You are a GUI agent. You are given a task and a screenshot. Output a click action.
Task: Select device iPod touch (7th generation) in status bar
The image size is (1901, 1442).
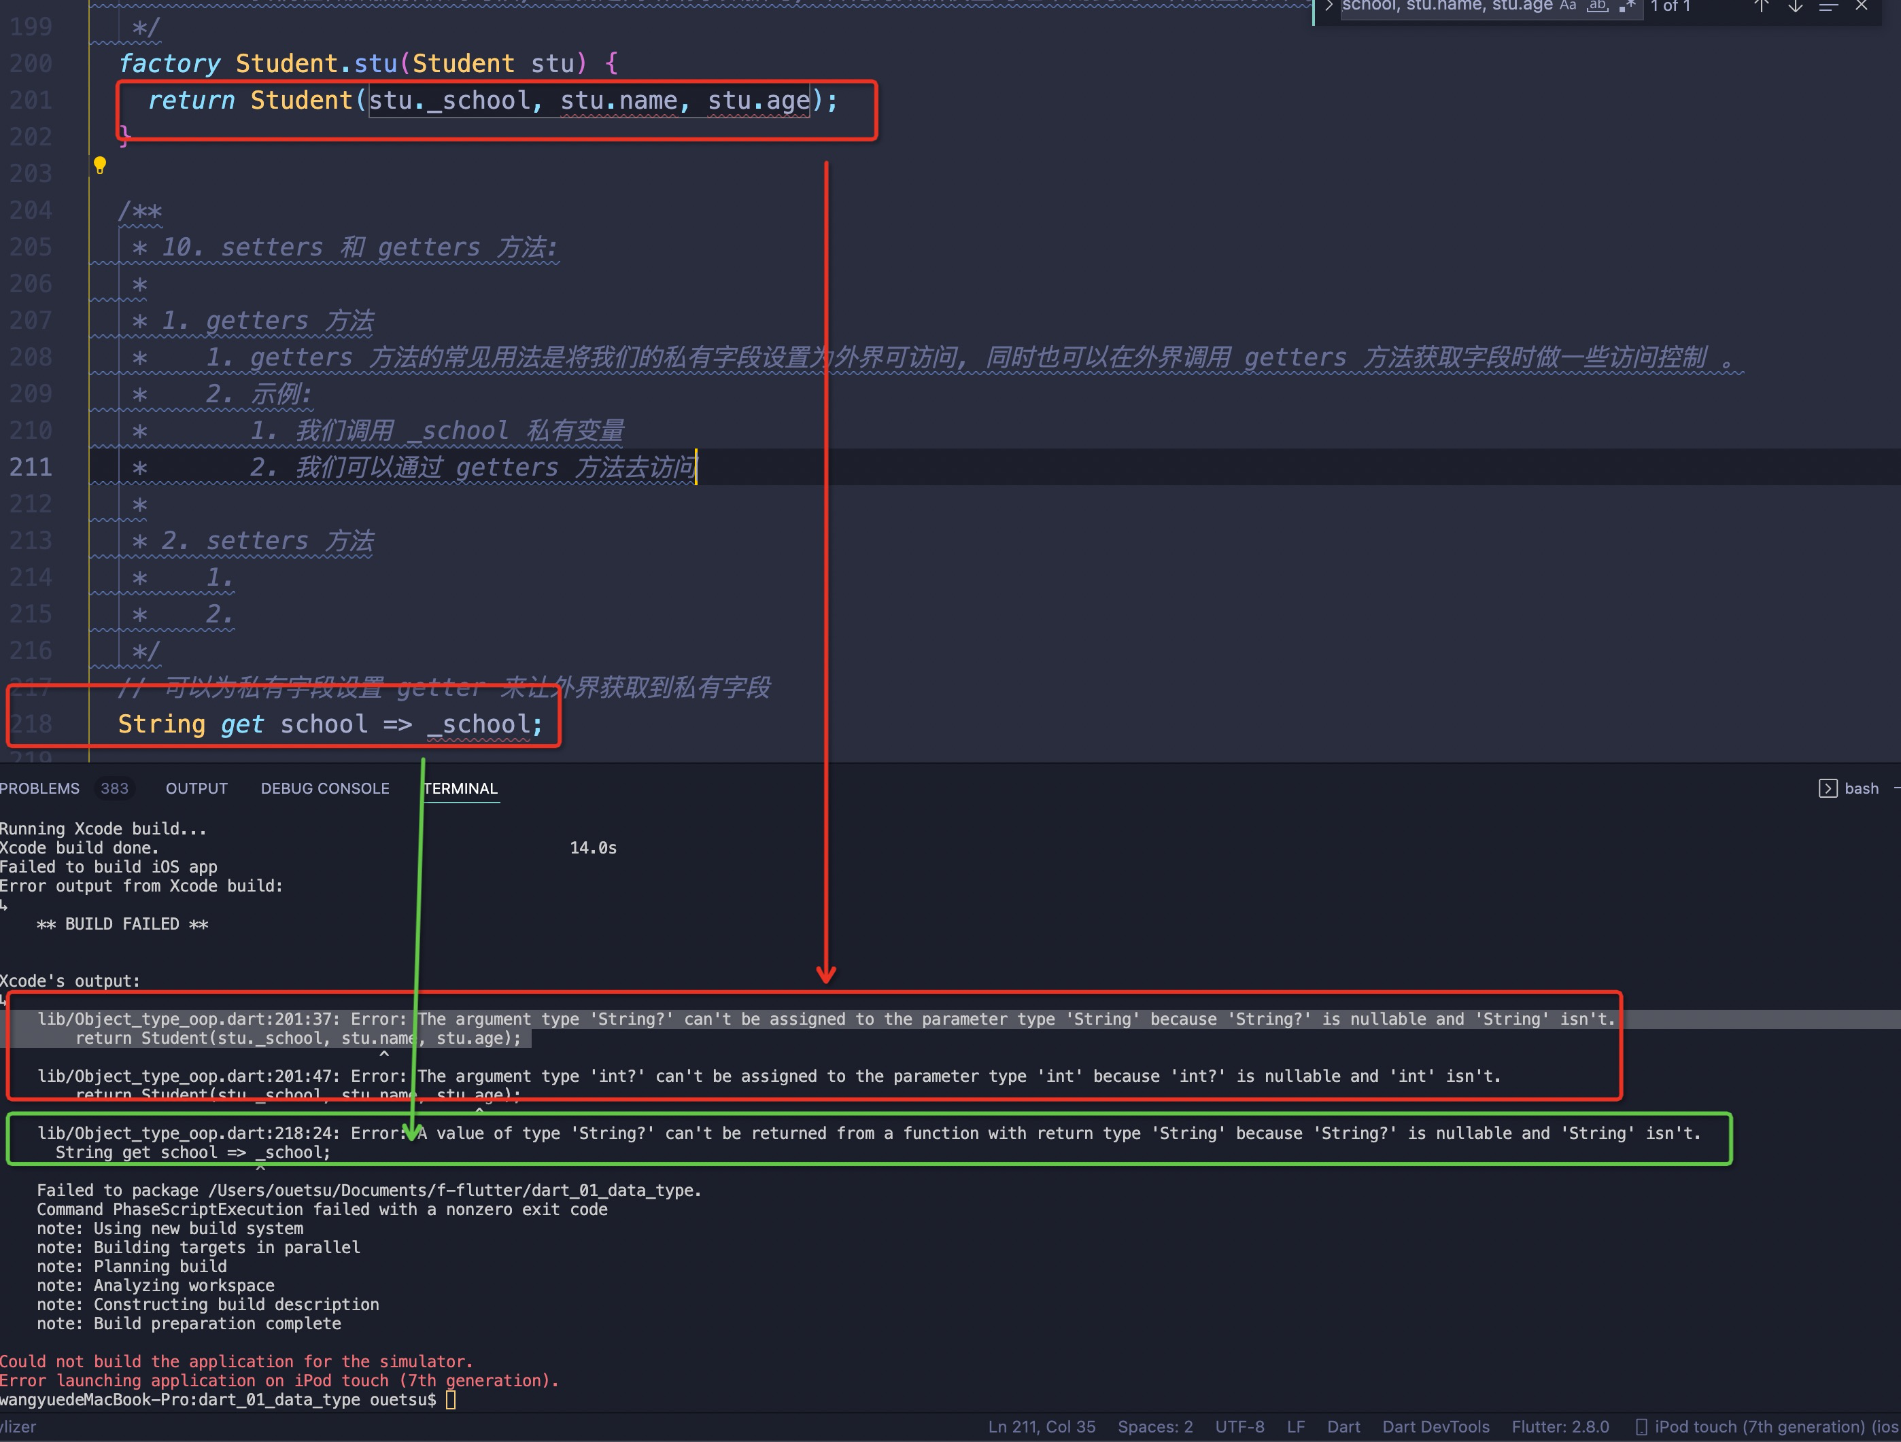click(1777, 1426)
